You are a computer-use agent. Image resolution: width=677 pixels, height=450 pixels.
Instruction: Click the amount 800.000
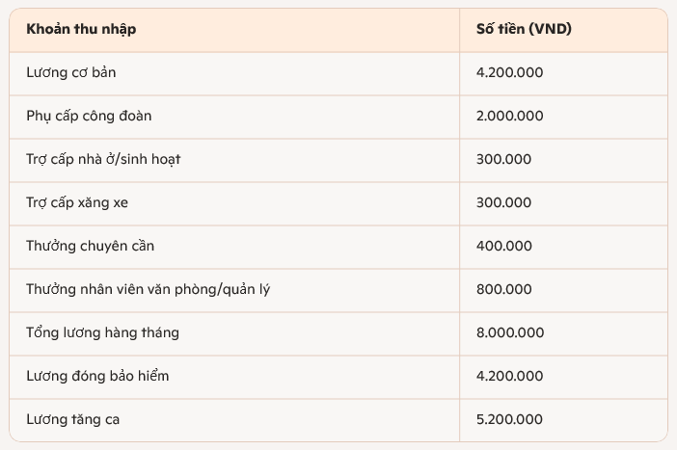click(503, 289)
